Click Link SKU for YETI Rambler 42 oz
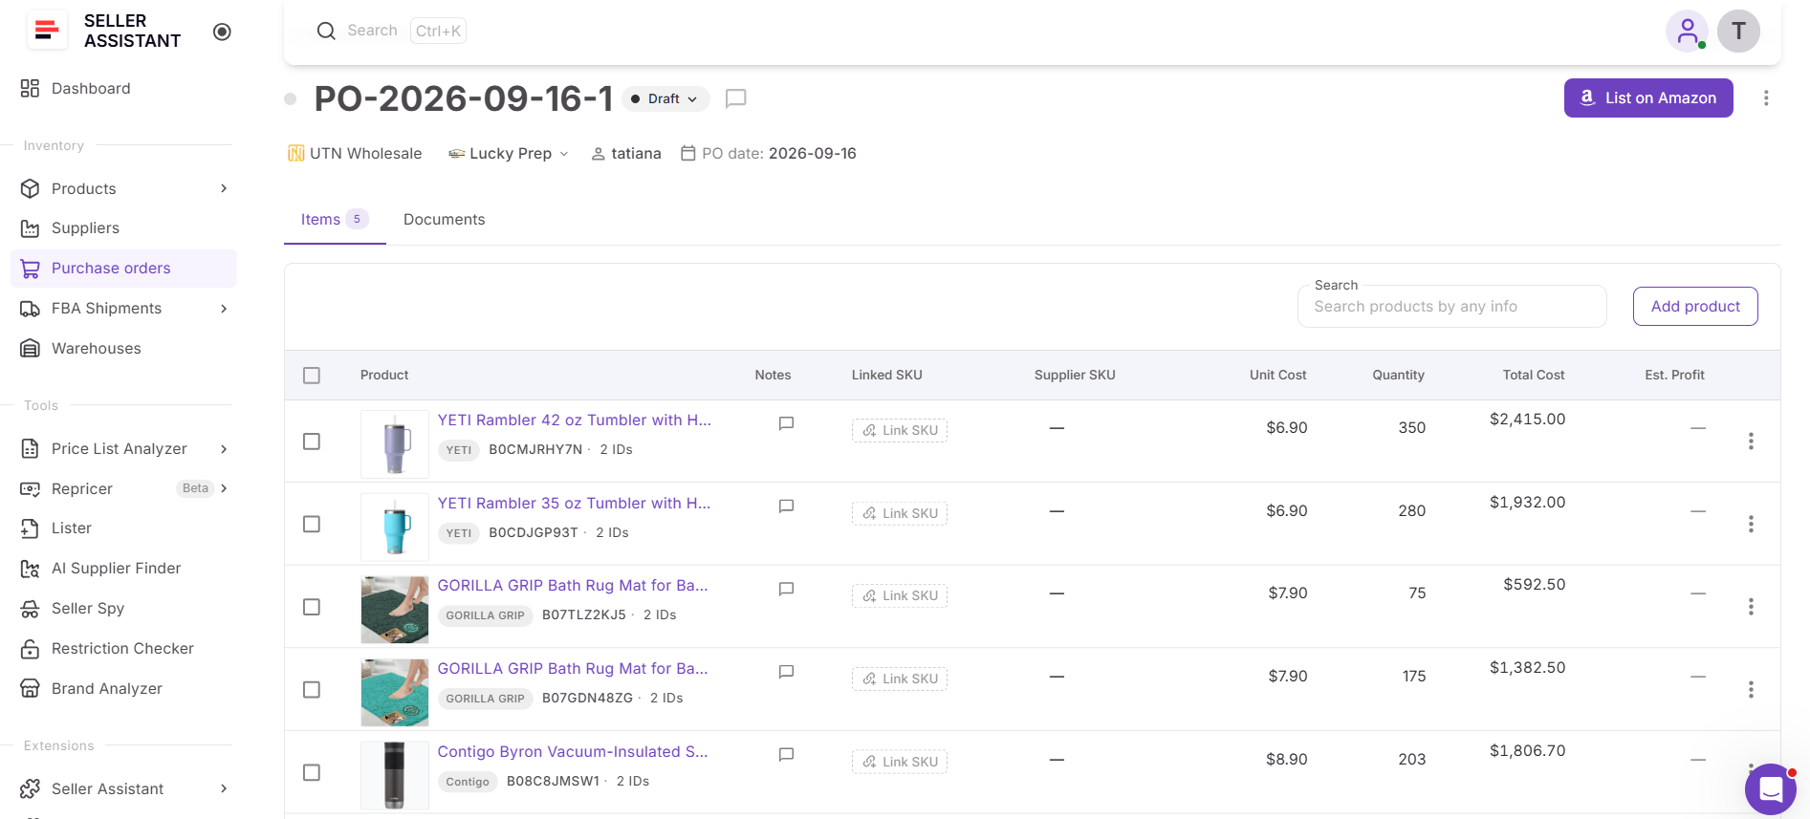Image resolution: width=1810 pixels, height=819 pixels. coord(900,431)
